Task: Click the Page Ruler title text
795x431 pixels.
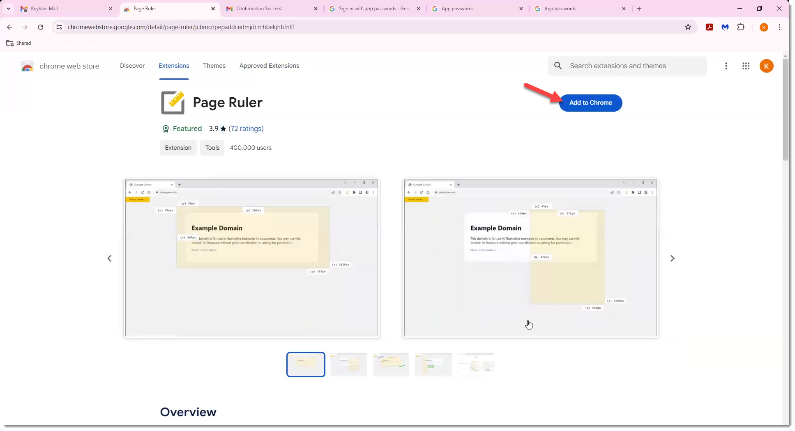Action: pyautogui.click(x=228, y=103)
